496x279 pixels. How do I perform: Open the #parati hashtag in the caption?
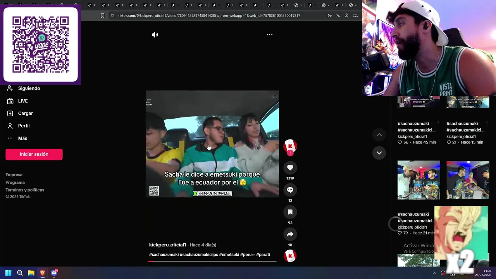(x=263, y=255)
